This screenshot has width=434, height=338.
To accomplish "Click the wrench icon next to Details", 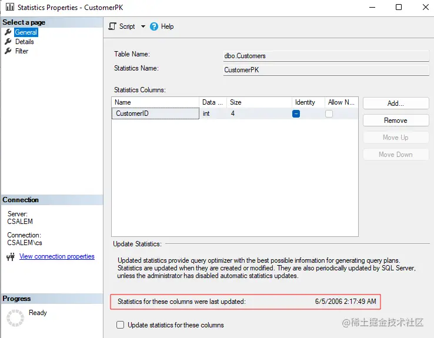I will [8, 42].
